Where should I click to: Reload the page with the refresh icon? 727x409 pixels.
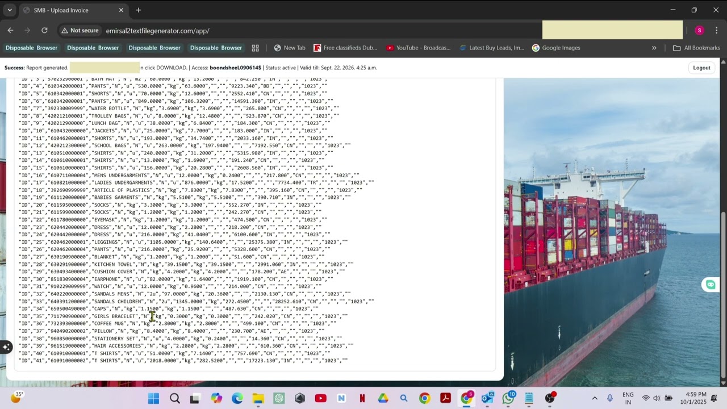click(44, 31)
